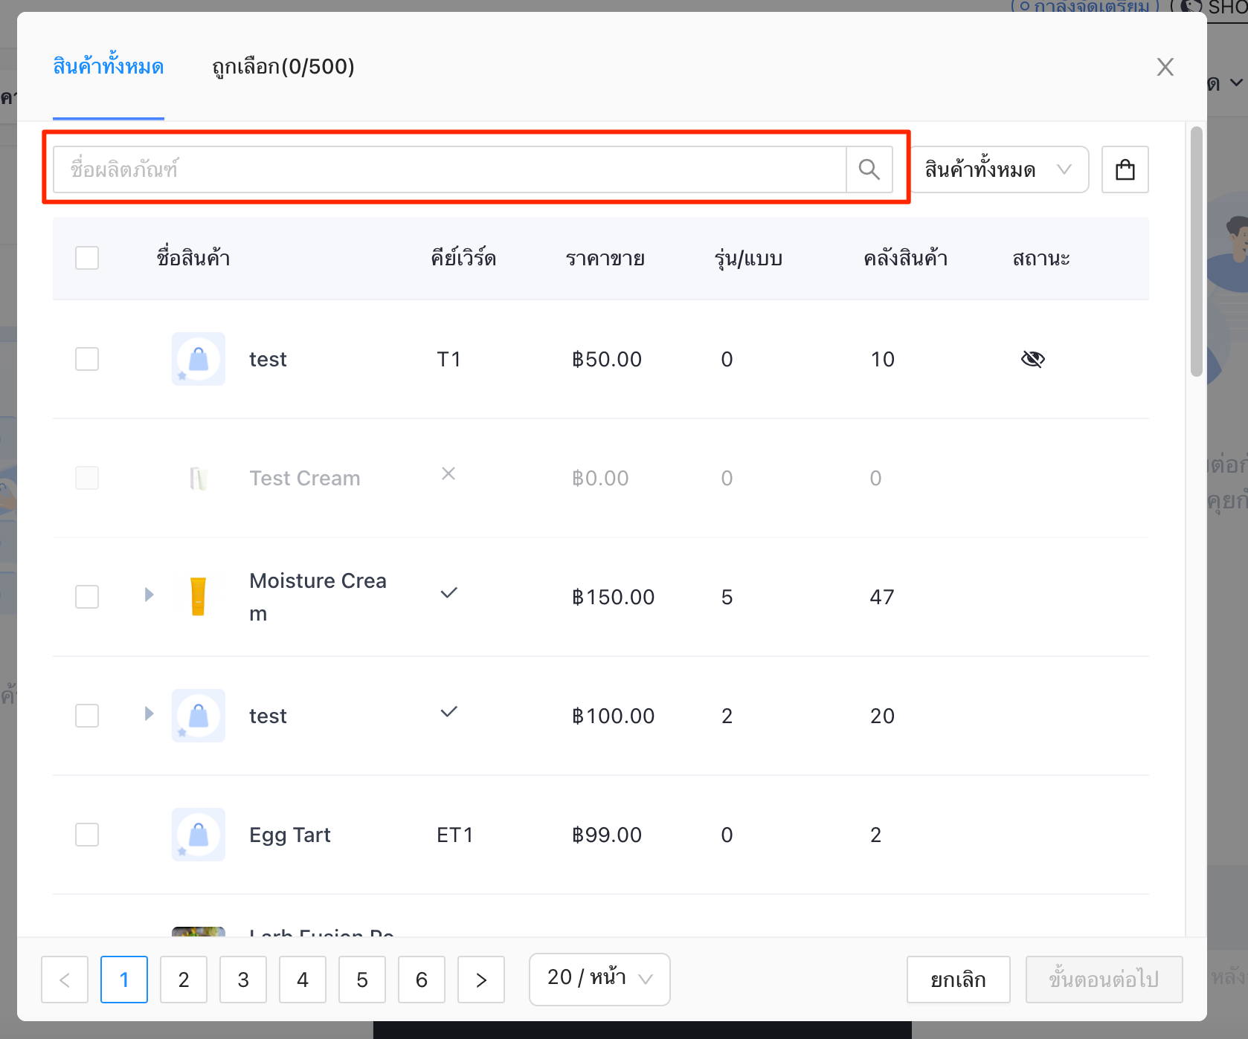Viewport: 1248px width, 1039px height.
Task: Click the magnifier search icon
Action: (869, 169)
